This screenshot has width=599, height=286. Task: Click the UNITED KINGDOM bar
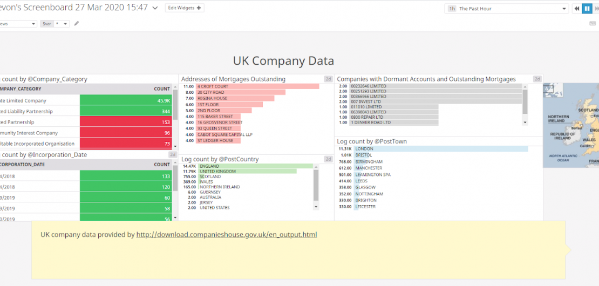pyautogui.click(x=248, y=172)
